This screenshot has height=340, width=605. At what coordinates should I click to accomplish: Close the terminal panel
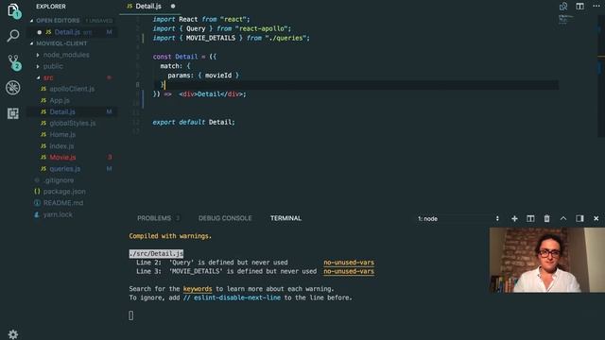pos(596,218)
